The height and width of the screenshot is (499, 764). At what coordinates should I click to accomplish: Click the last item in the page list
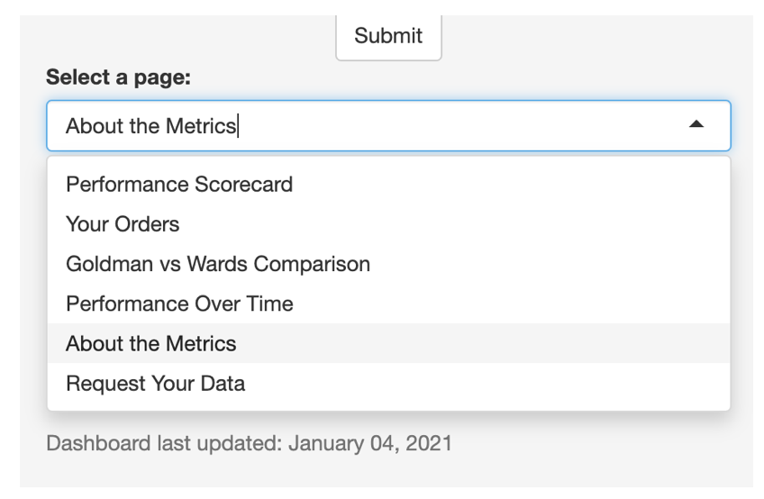coord(388,384)
